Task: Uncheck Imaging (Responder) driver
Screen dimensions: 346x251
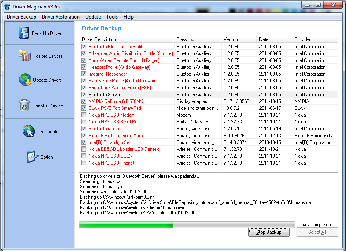Action: pos(84,74)
